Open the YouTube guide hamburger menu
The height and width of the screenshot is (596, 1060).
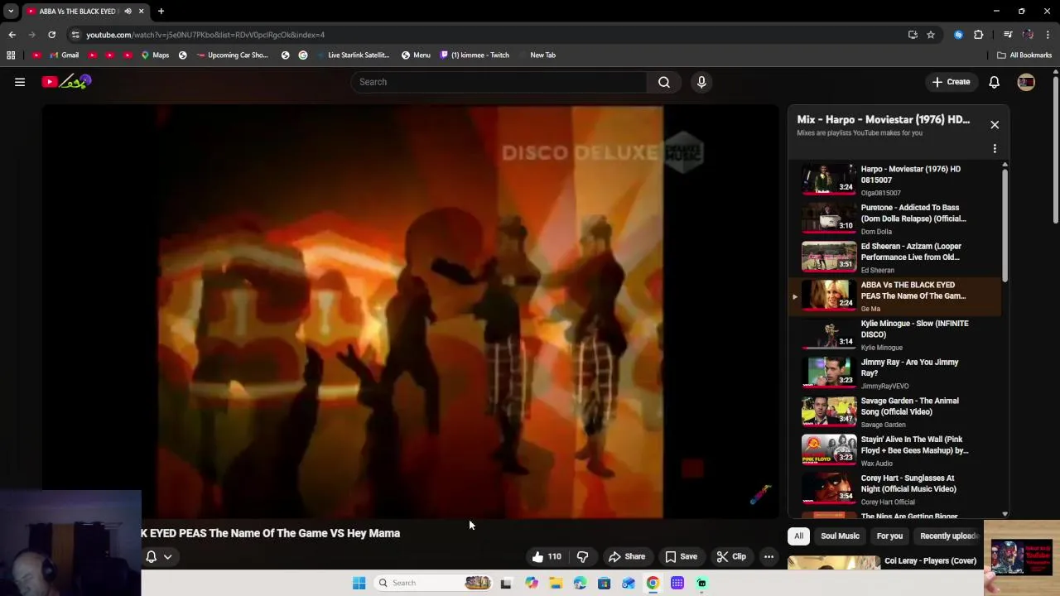20,82
